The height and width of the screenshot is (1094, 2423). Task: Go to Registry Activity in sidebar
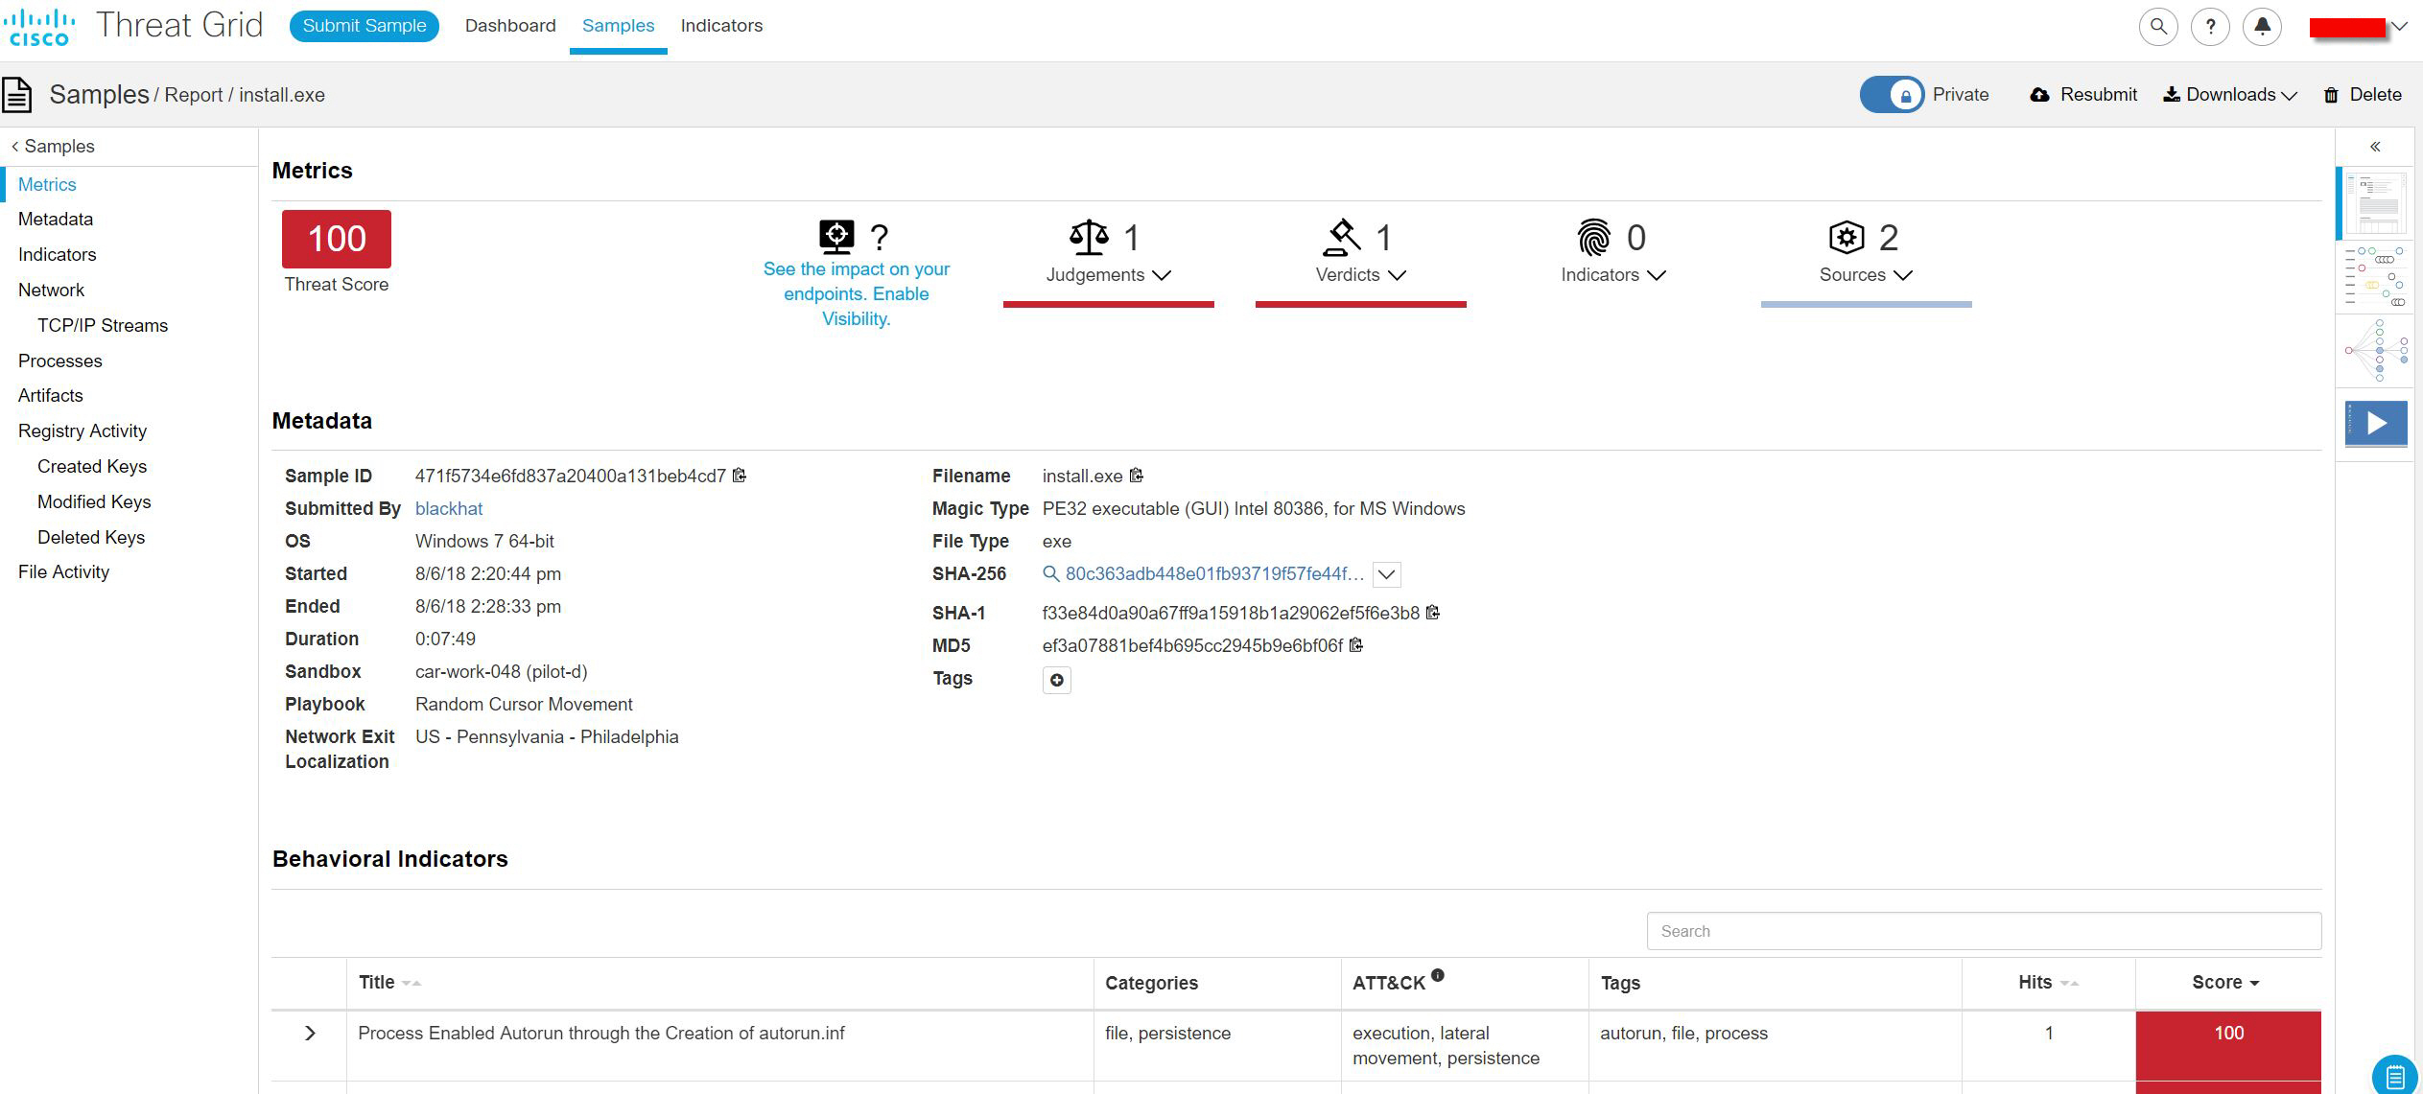click(x=82, y=431)
